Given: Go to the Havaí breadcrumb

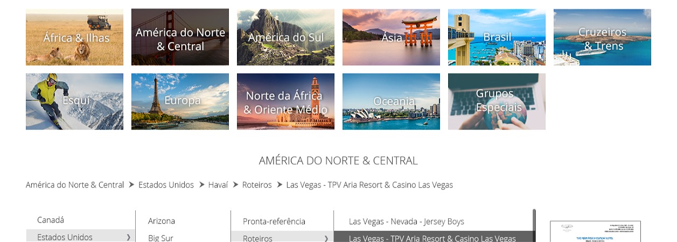Looking at the screenshot, I should [x=218, y=184].
